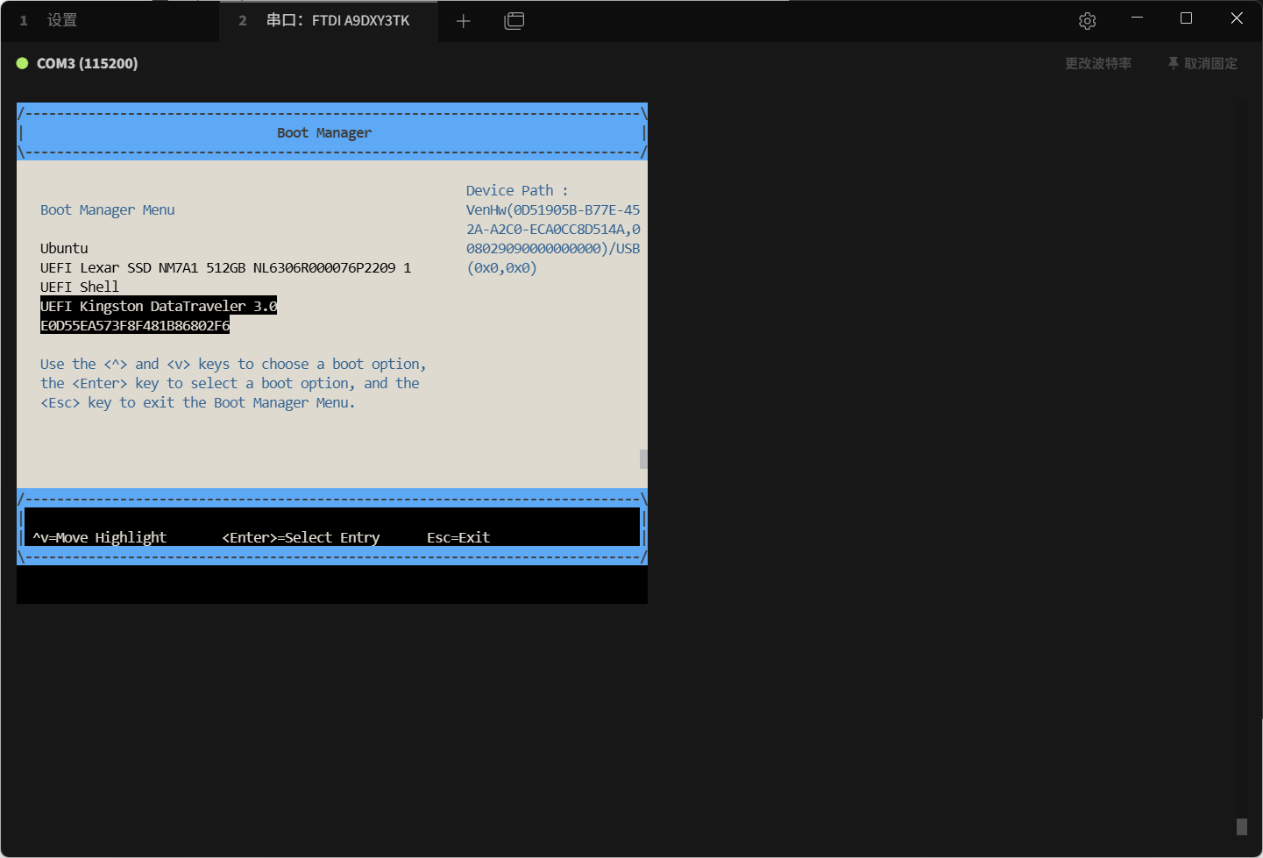This screenshot has height=858, width=1263.
Task: Open settings via the gear icon
Action: coord(1087,21)
